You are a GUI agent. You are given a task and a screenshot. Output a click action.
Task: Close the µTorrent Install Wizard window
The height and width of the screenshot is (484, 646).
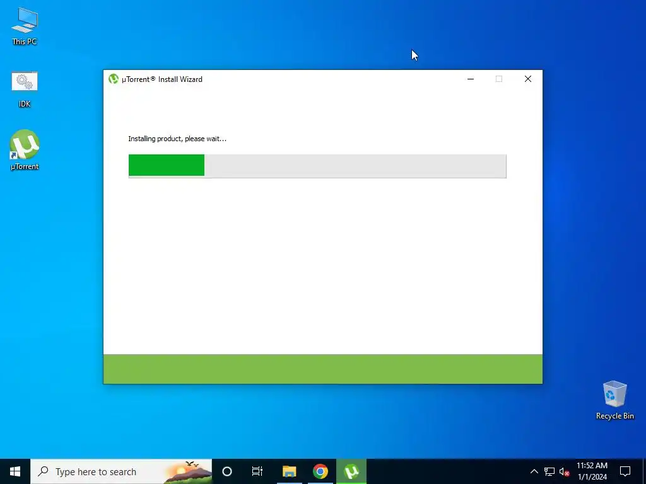coord(528,79)
